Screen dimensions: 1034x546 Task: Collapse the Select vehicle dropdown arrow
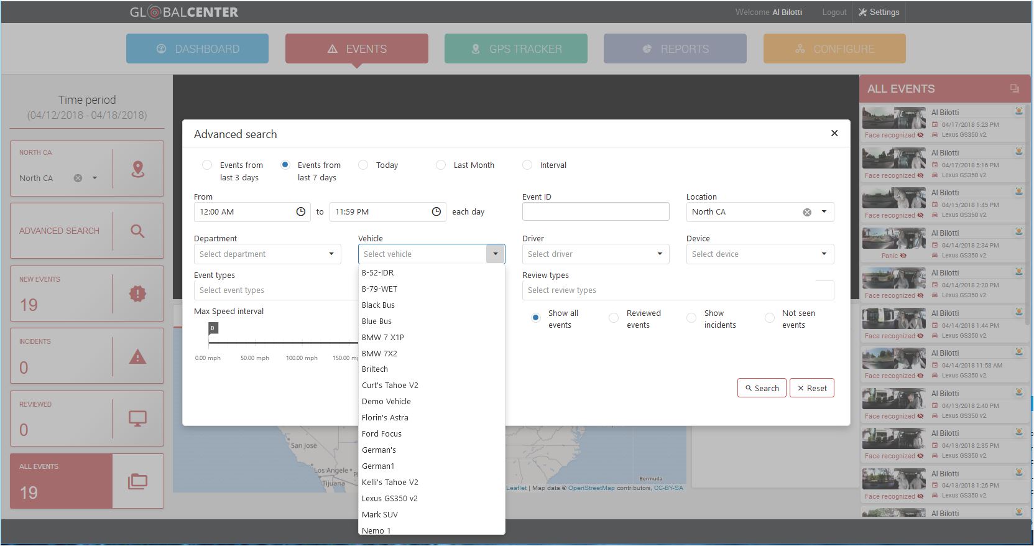[x=496, y=254]
